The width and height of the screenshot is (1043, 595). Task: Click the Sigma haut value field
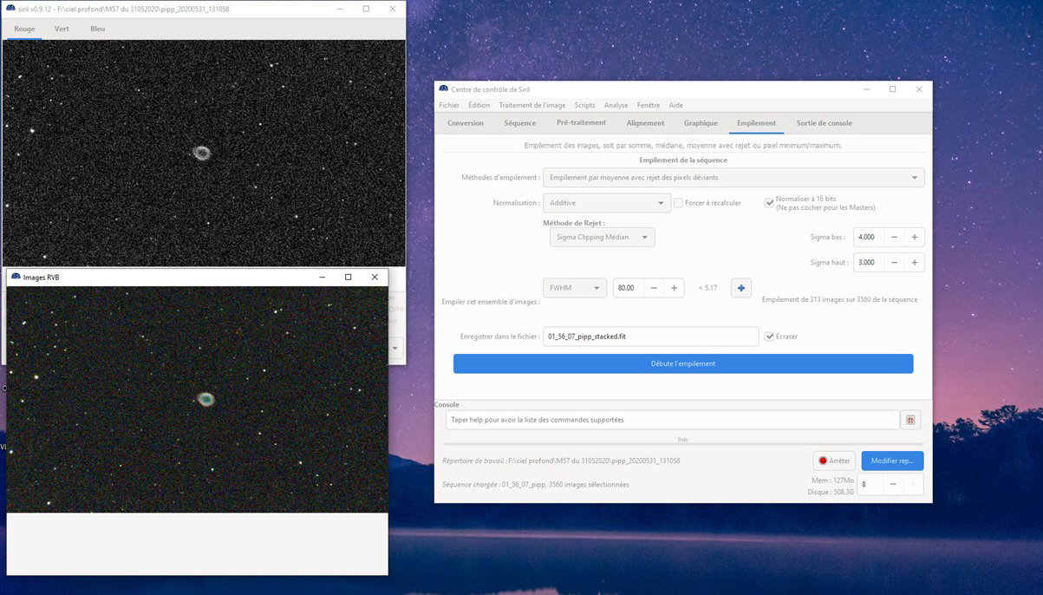(x=869, y=262)
